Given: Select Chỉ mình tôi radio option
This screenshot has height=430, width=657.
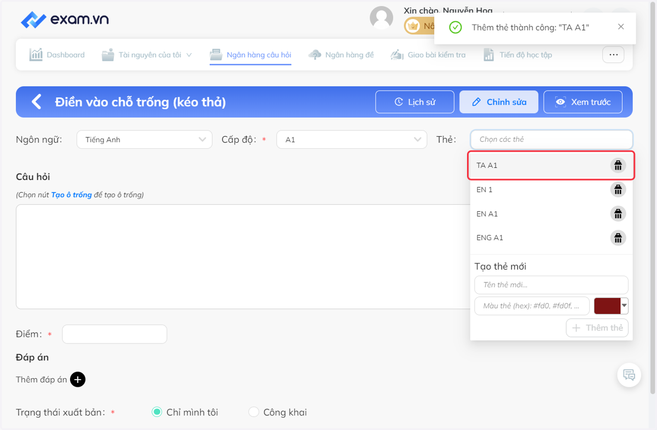Looking at the screenshot, I should click(185, 412).
